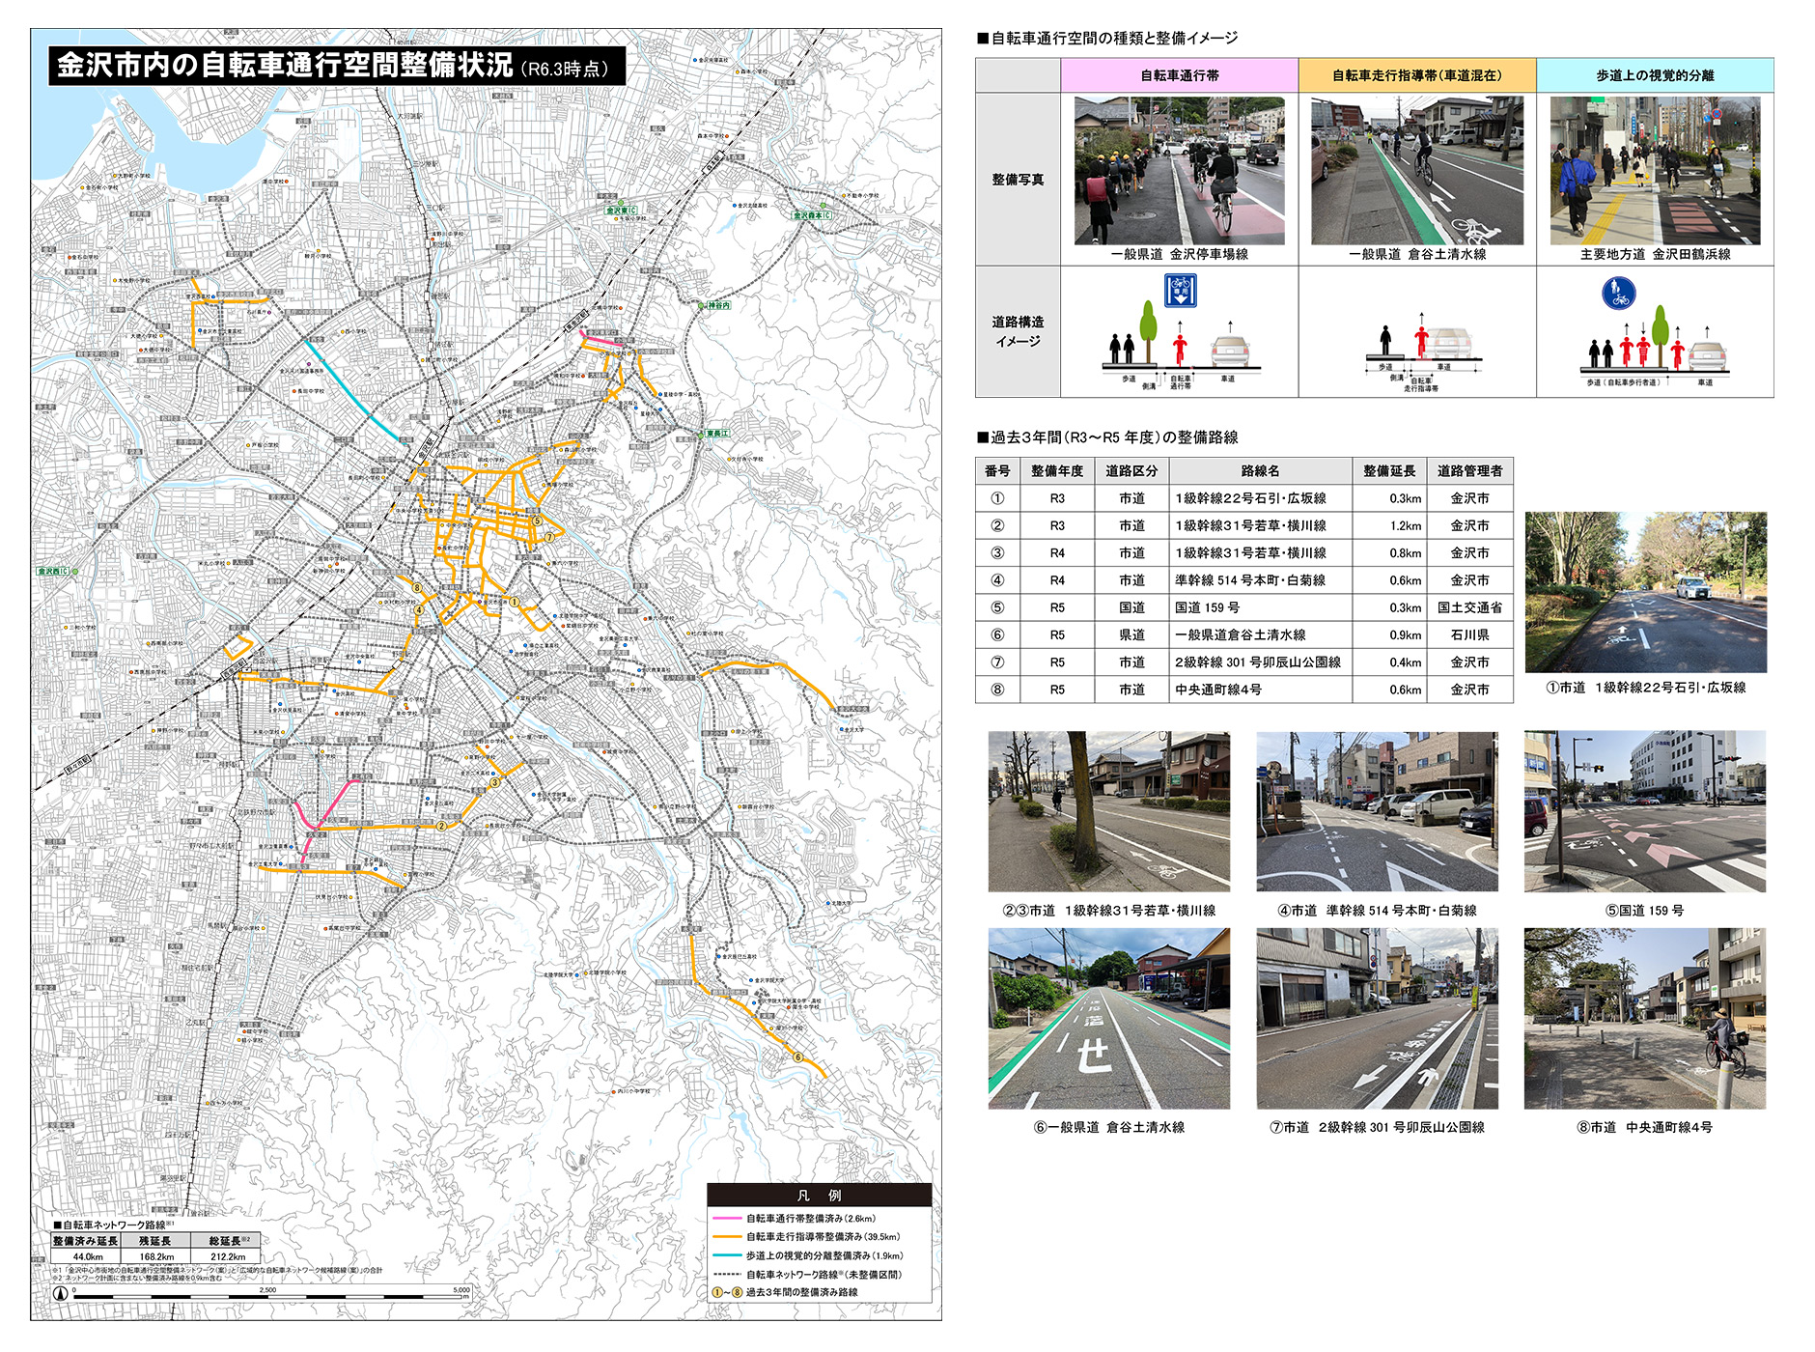Click the 整備写真 row header
This screenshot has width=1815, height=1352.
coord(1018,180)
